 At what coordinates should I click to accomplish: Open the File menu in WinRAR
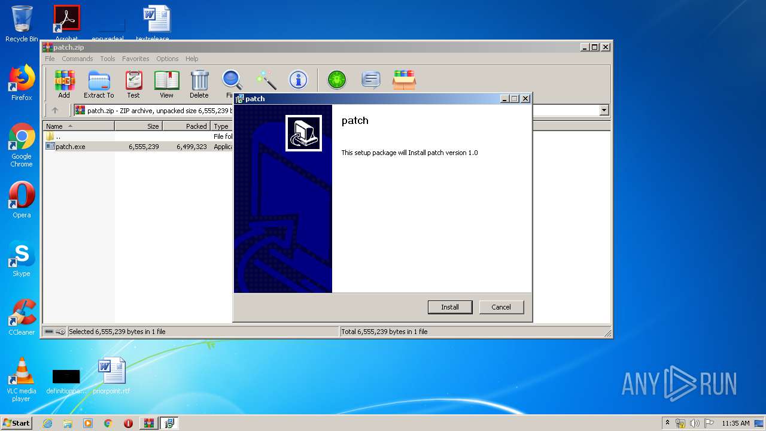click(x=50, y=59)
